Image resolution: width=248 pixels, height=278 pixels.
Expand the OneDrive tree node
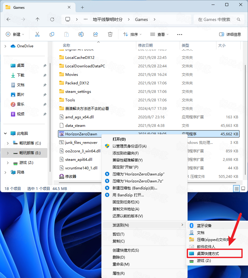pos(5,46)
